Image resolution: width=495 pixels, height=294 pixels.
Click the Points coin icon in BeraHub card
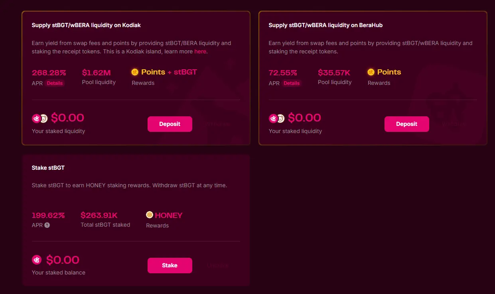pyautogui.click(x=371, y=72)
